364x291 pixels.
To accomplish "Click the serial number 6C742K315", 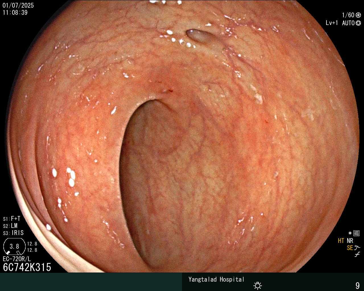I will 27,267.
